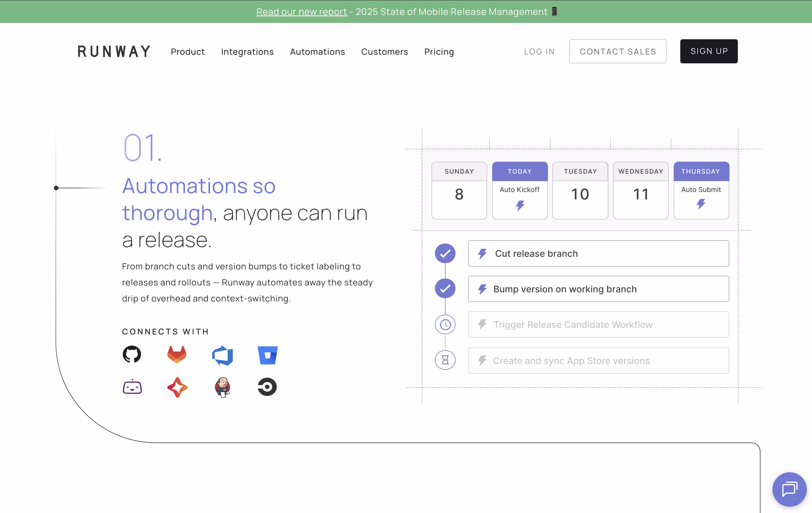Open the Integrations menu item

pyautogui.click(x=247, y=52)
